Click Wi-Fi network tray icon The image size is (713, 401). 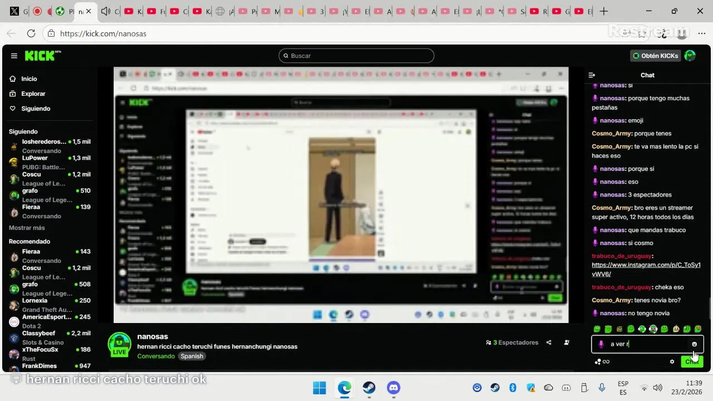point(644,388)
